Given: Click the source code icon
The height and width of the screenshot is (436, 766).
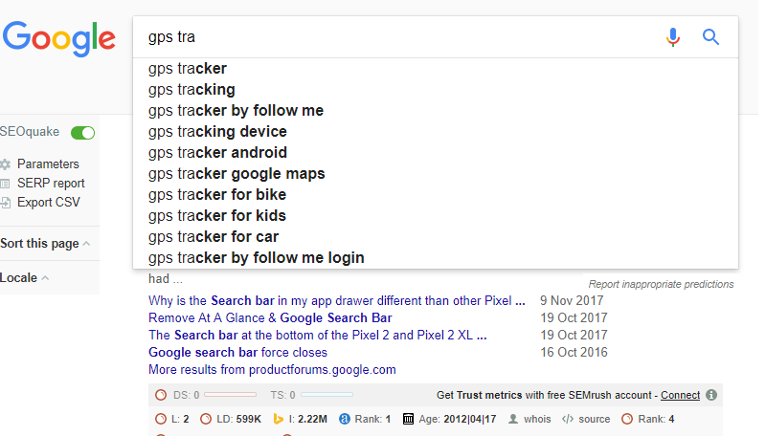Looking at the screenshot, I should click(x=568, y=419).
